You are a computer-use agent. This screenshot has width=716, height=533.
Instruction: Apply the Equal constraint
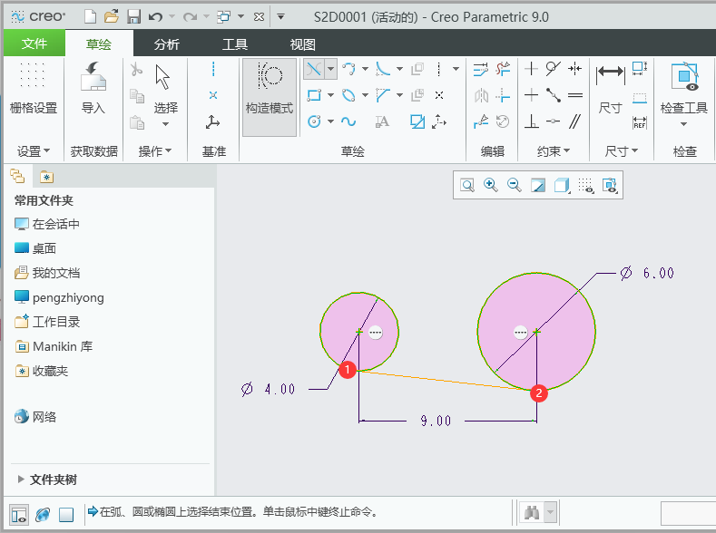(x=575, y=95)
